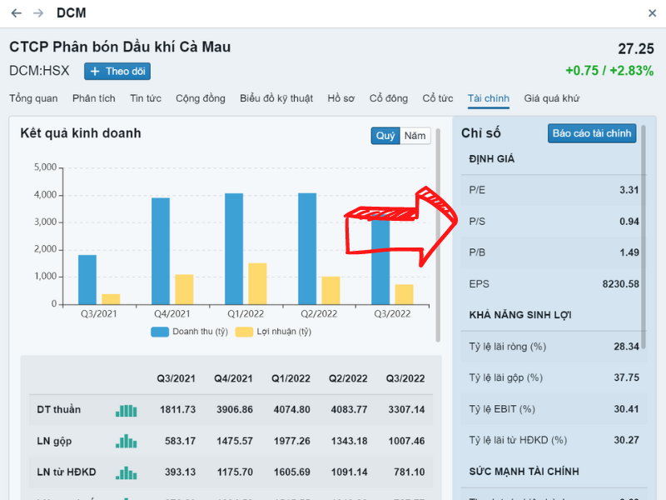Click the Q4/2021 blue revenue bar
The image size is (666, 500).
[x=161, y=251]
